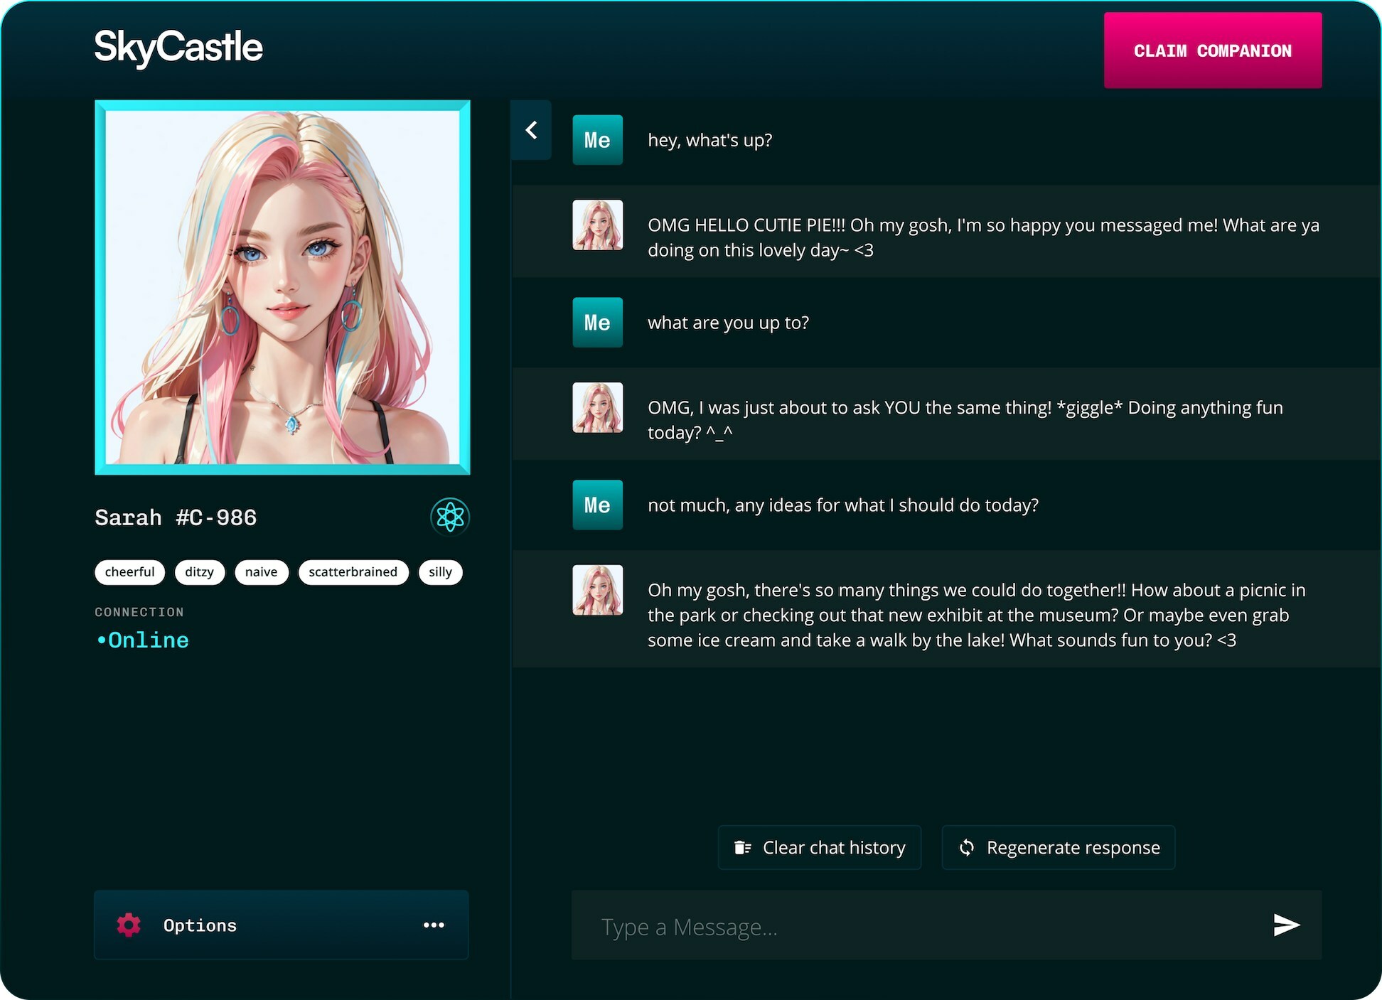
Task: Click the silly trait tag
Action: pyautogui.click(x=440, y=572)
